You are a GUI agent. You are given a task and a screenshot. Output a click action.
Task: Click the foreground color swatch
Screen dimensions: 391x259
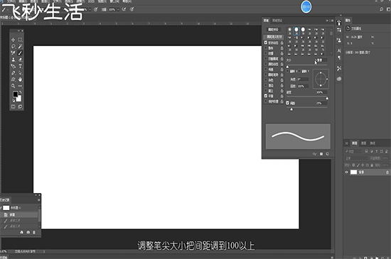pyautogui.click(x=15, y=94)
